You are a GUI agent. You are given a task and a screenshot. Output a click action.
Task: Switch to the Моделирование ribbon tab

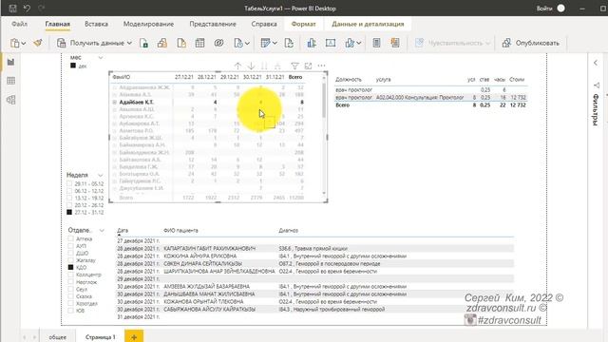tap(148, 24)
